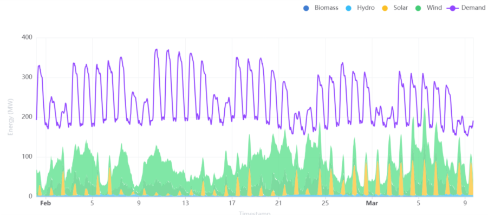488x215 pixels.
Task: Toggle the Solar series in the legend
Action: point(395,8)
